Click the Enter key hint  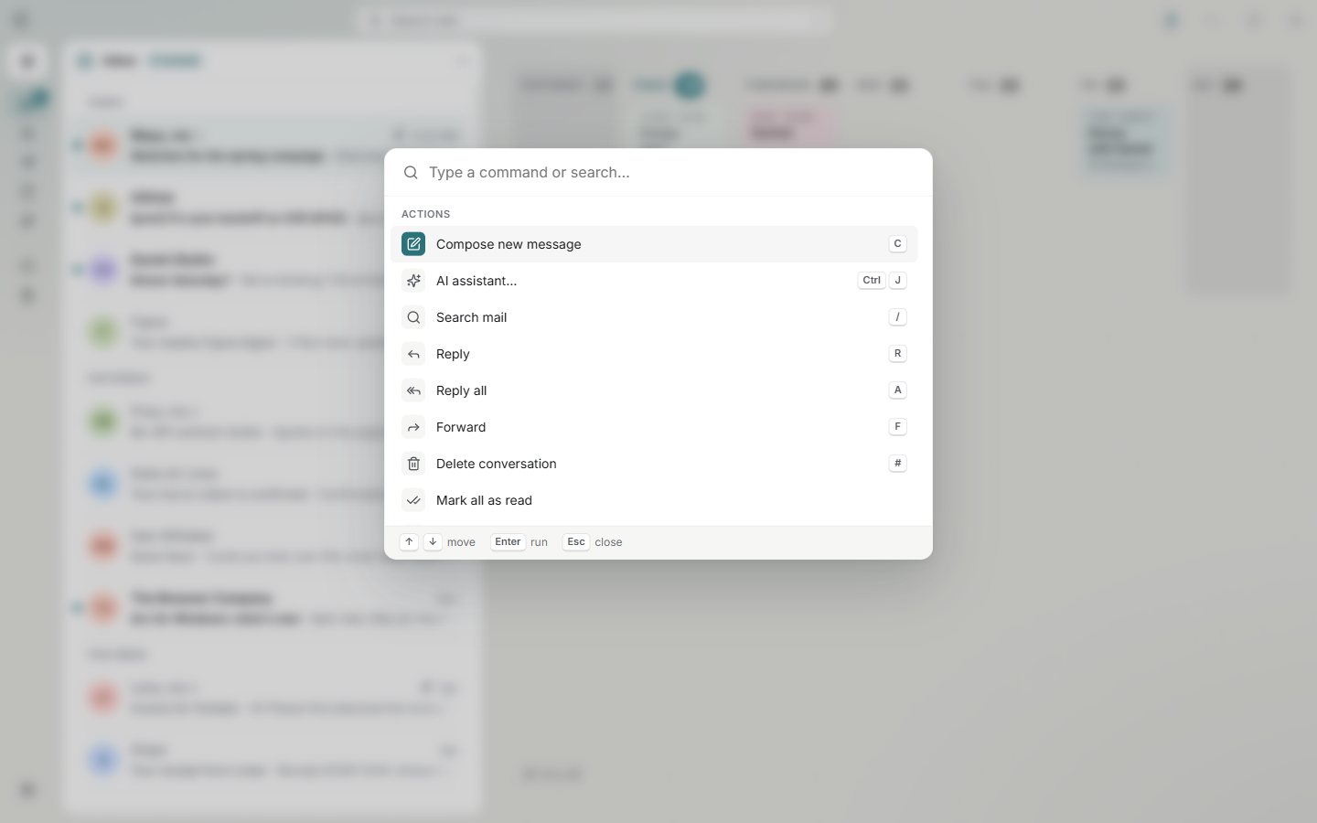click(x=508, y=542)
